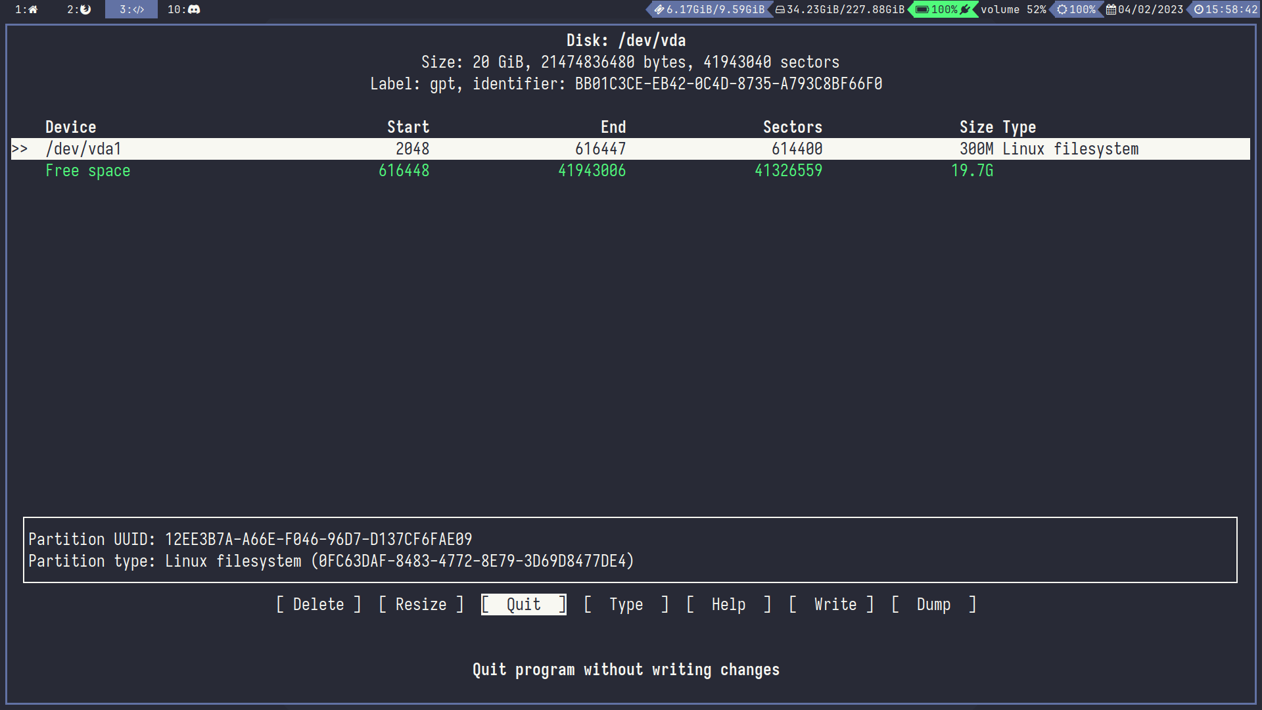
Task: Select the /dev/vda1 partition row
Action: [x=83, y=149]
